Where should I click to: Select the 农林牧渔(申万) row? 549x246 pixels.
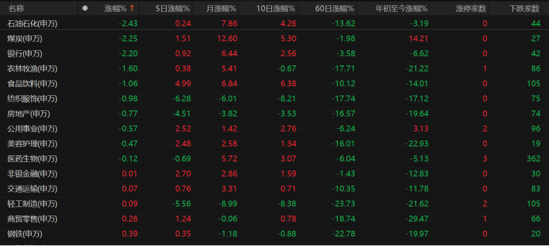pos(274,69)
